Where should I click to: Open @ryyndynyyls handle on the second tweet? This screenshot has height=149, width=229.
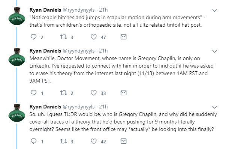tap(79, 51)
